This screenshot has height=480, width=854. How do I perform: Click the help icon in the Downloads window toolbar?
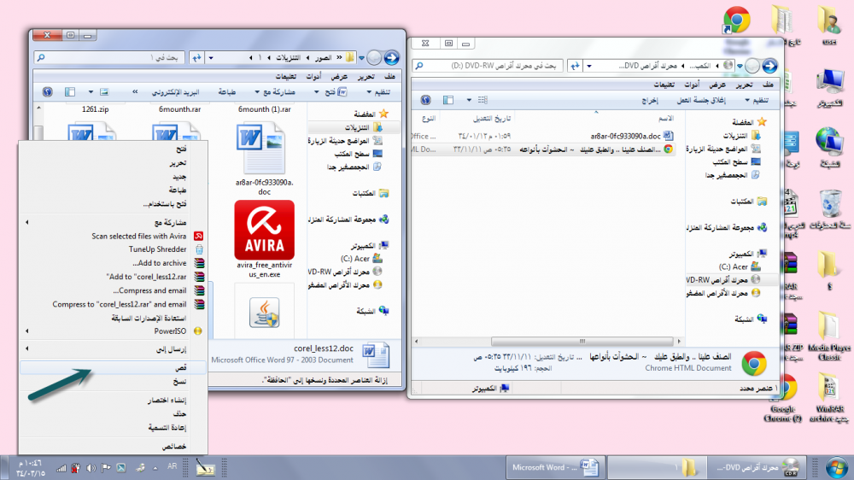click(47, 91)
